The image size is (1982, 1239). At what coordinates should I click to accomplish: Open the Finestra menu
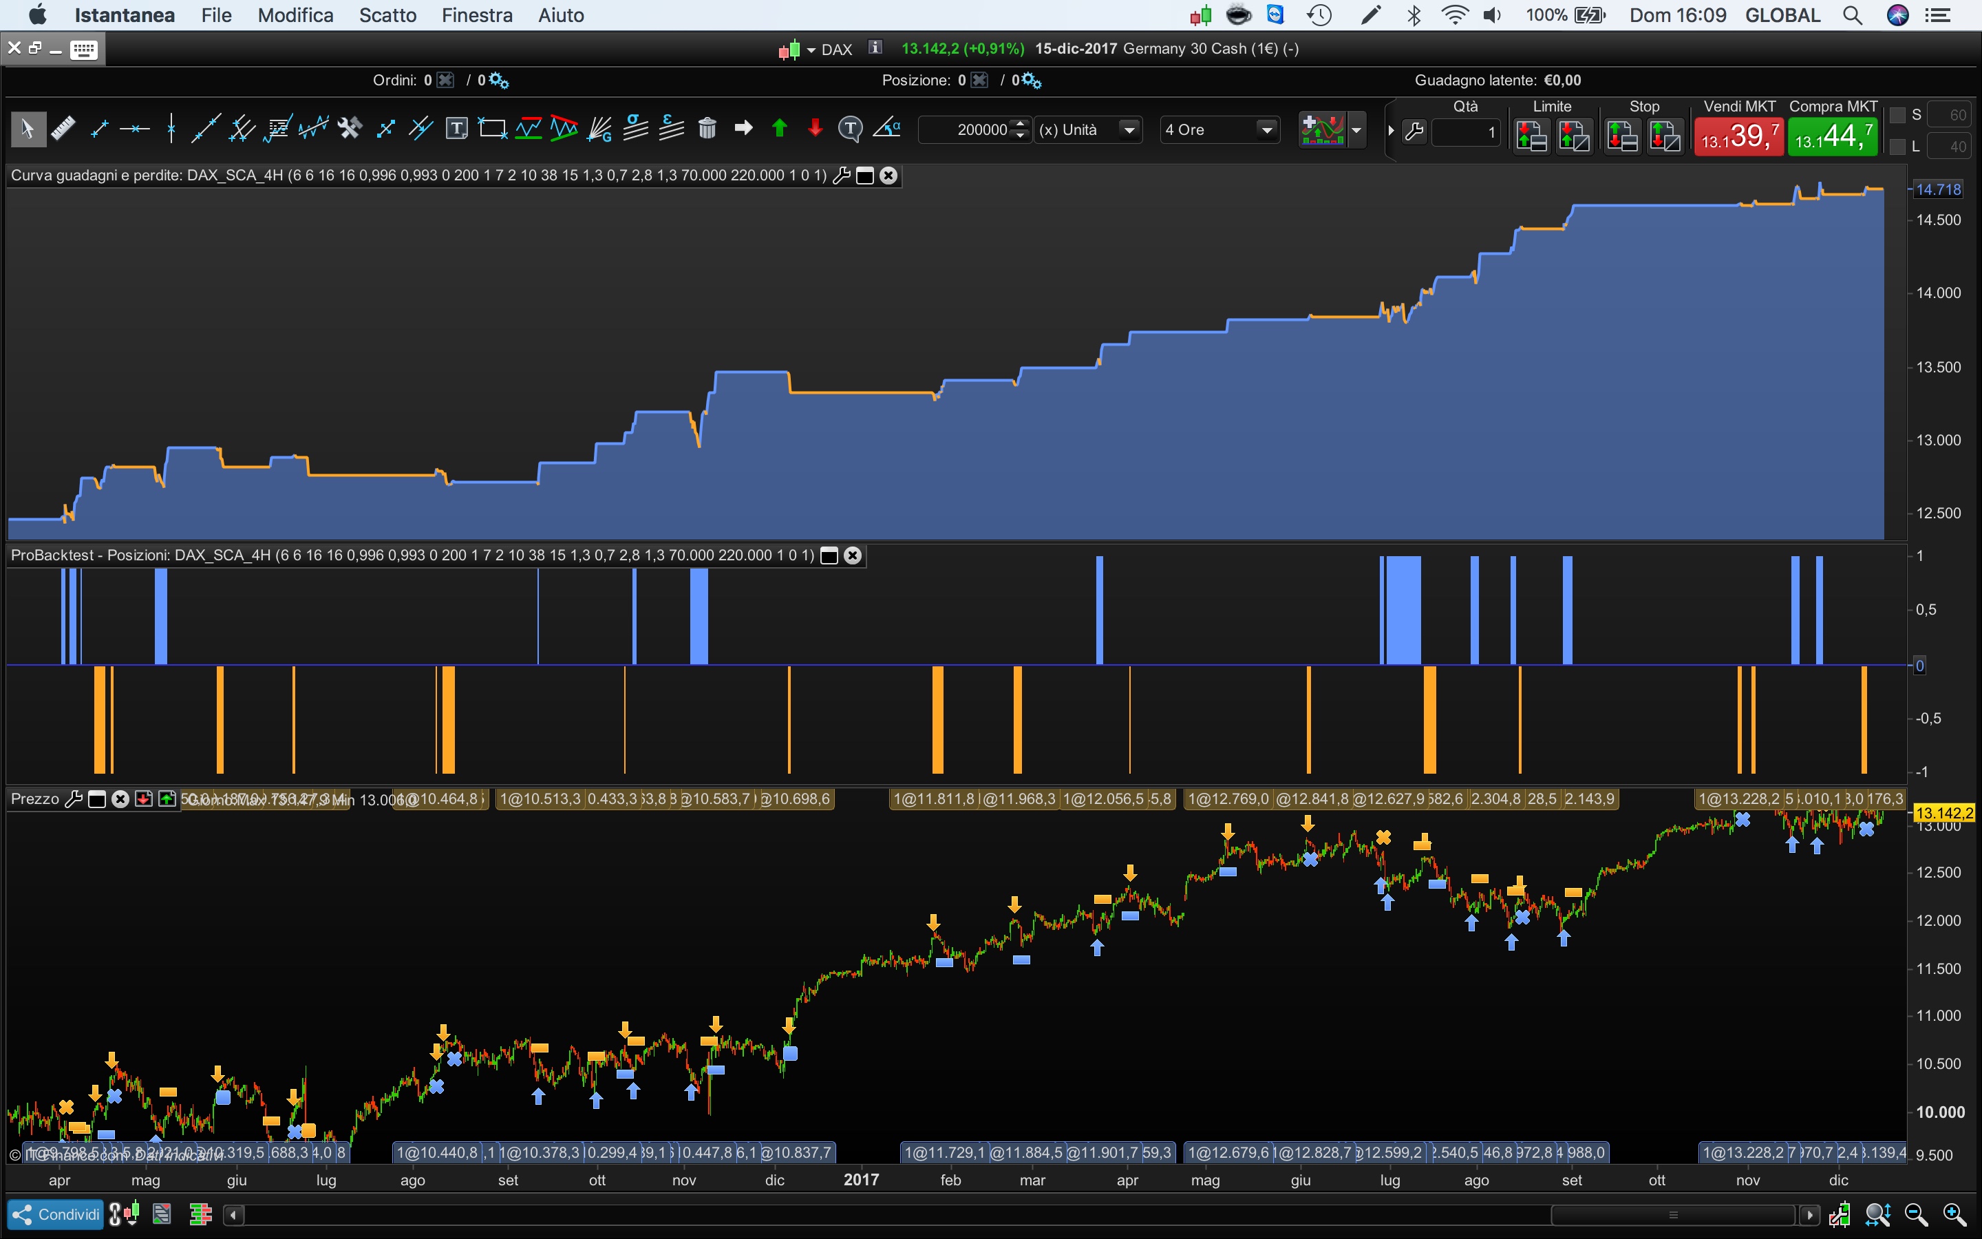tap(477, 14)
